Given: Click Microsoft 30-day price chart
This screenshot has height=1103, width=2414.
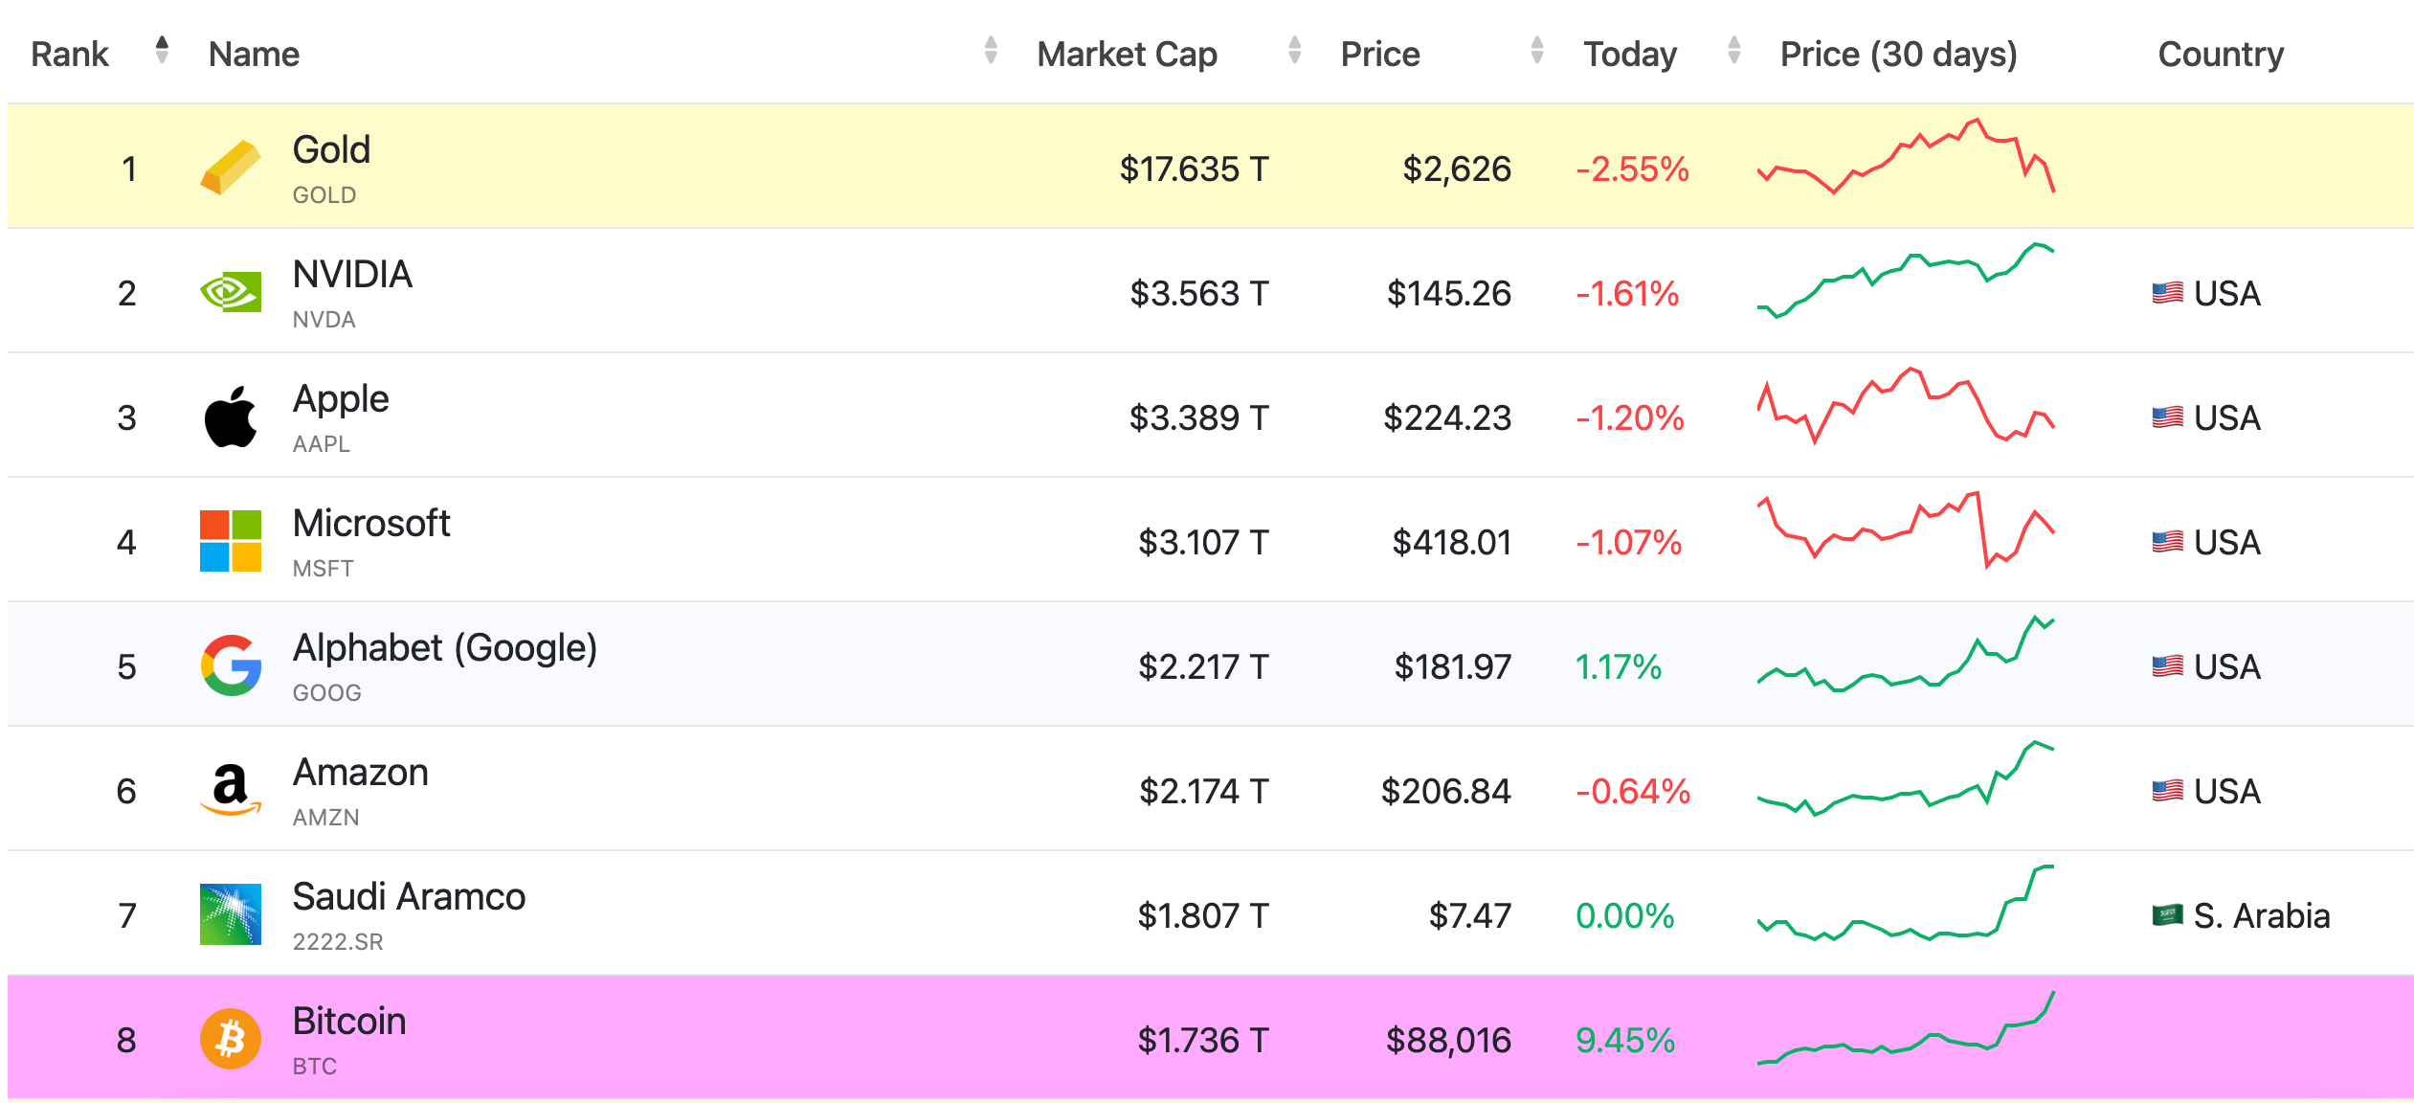Looking at the screenshot, I should point(1906,529).
